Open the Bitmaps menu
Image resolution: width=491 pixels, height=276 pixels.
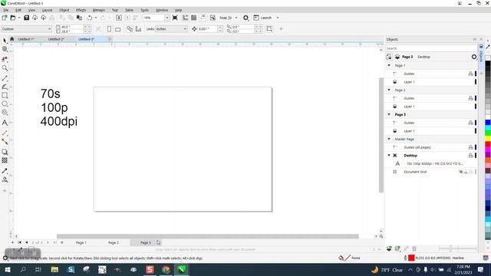99,10
